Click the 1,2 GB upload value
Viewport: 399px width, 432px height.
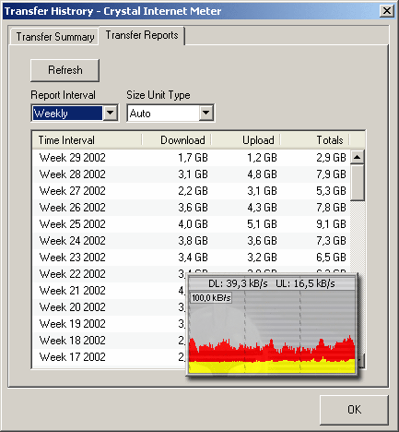[x=262, y=158]
